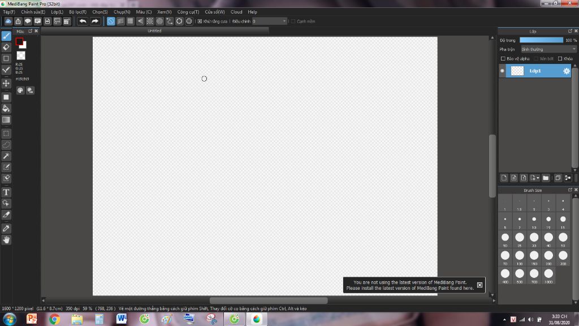Select the Eraser tool

[6, 47]
